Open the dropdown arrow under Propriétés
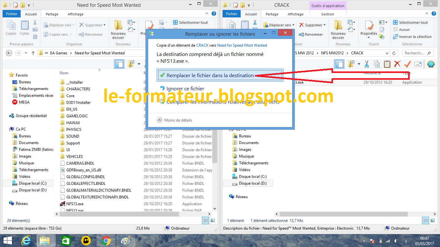The width and height of the screenshot is (440, 247). 369,38
